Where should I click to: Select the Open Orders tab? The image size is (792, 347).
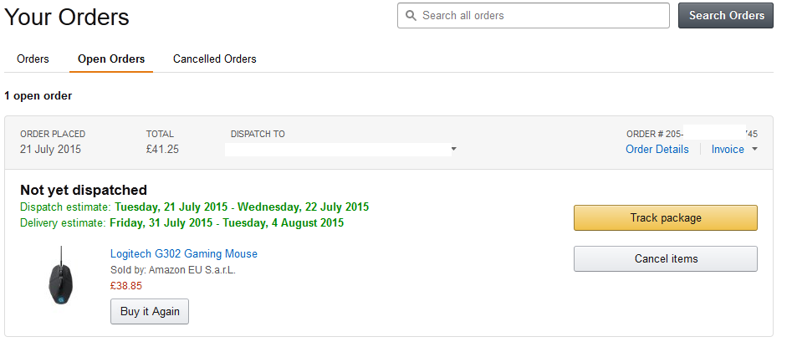coord(111,59)
